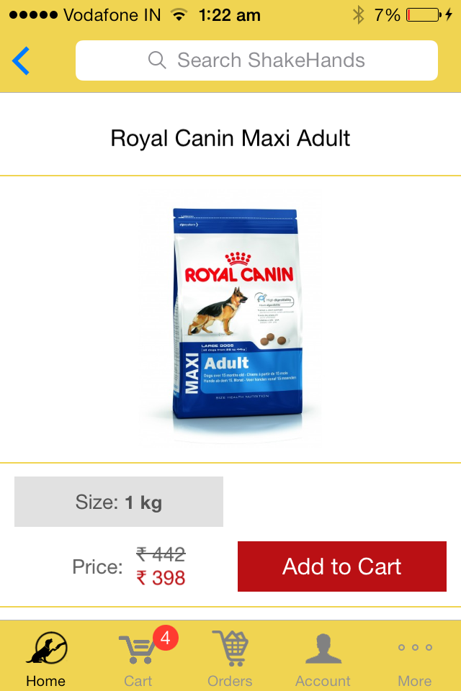The width and height of the screenshot is (461, 691).
Task: Open the More dots icon
Action: [415, 647]
